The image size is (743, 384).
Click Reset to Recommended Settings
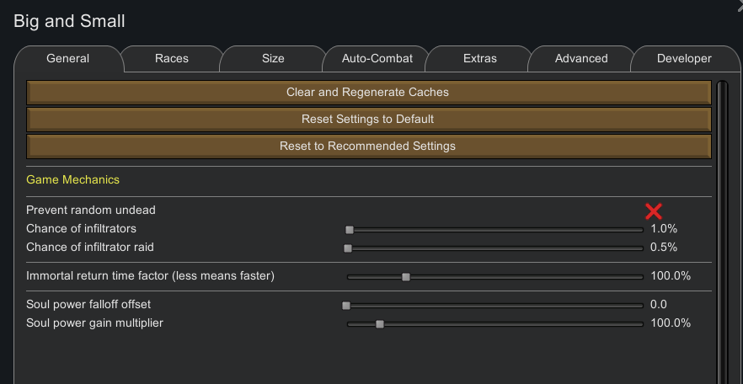tap(368, 147)
